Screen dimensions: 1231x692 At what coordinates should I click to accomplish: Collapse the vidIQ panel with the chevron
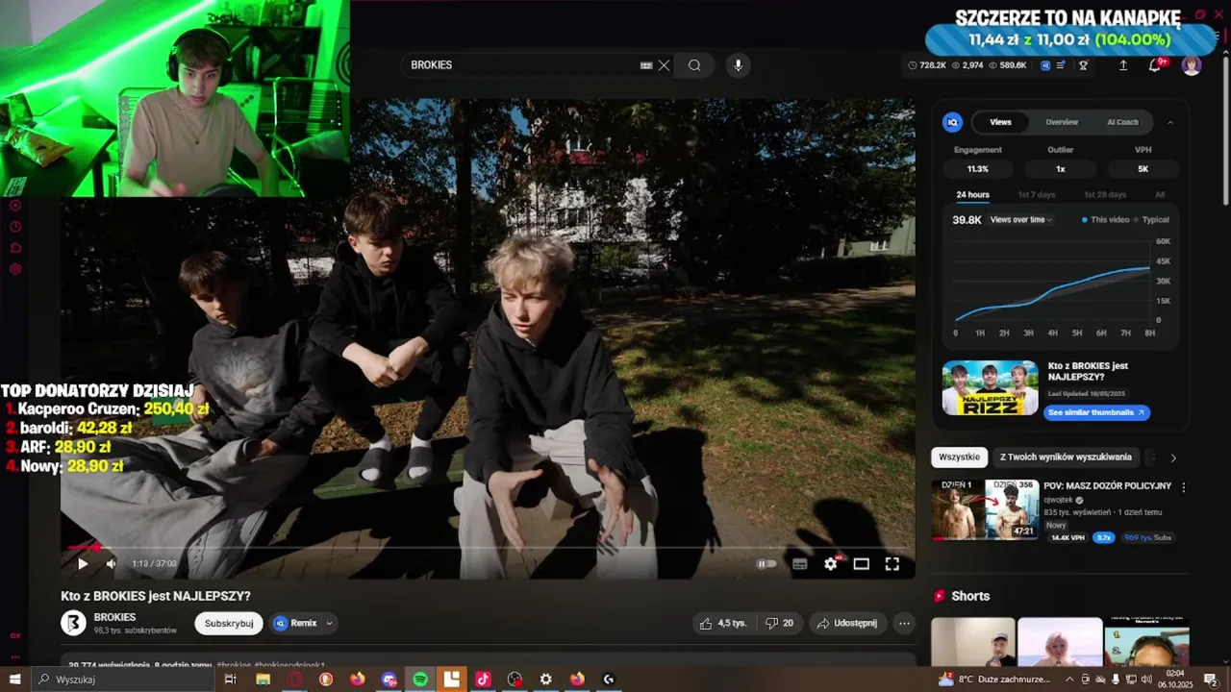tap(1170, 122)
